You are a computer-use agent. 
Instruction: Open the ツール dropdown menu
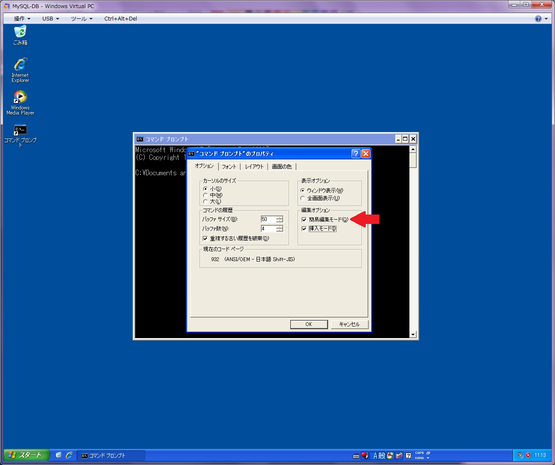pyautogui.click(x=81, y=19)
